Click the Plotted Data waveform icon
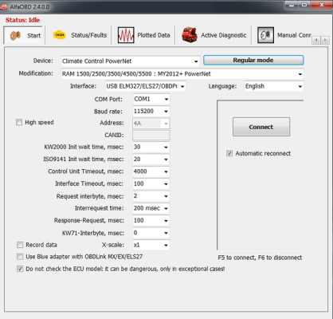 click(x=126, y=35)
